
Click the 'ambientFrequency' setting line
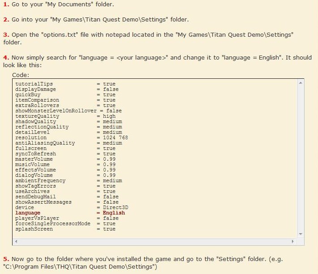coord(69,180)
